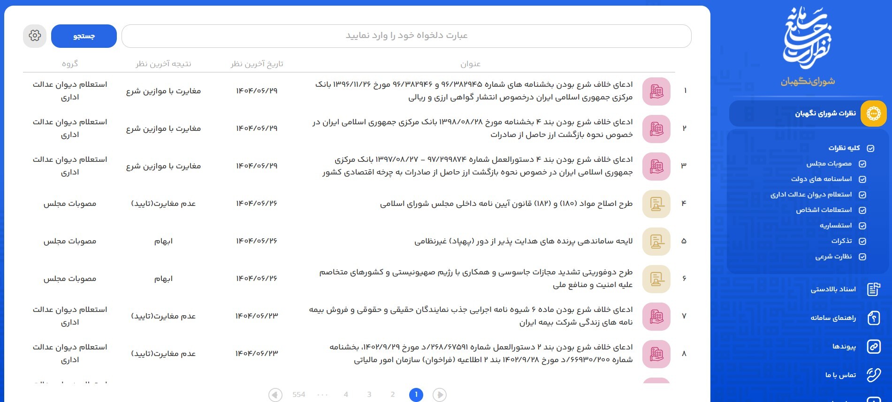Toggle the مصوبات مجلس checkbox

click(x=862, y=164)
